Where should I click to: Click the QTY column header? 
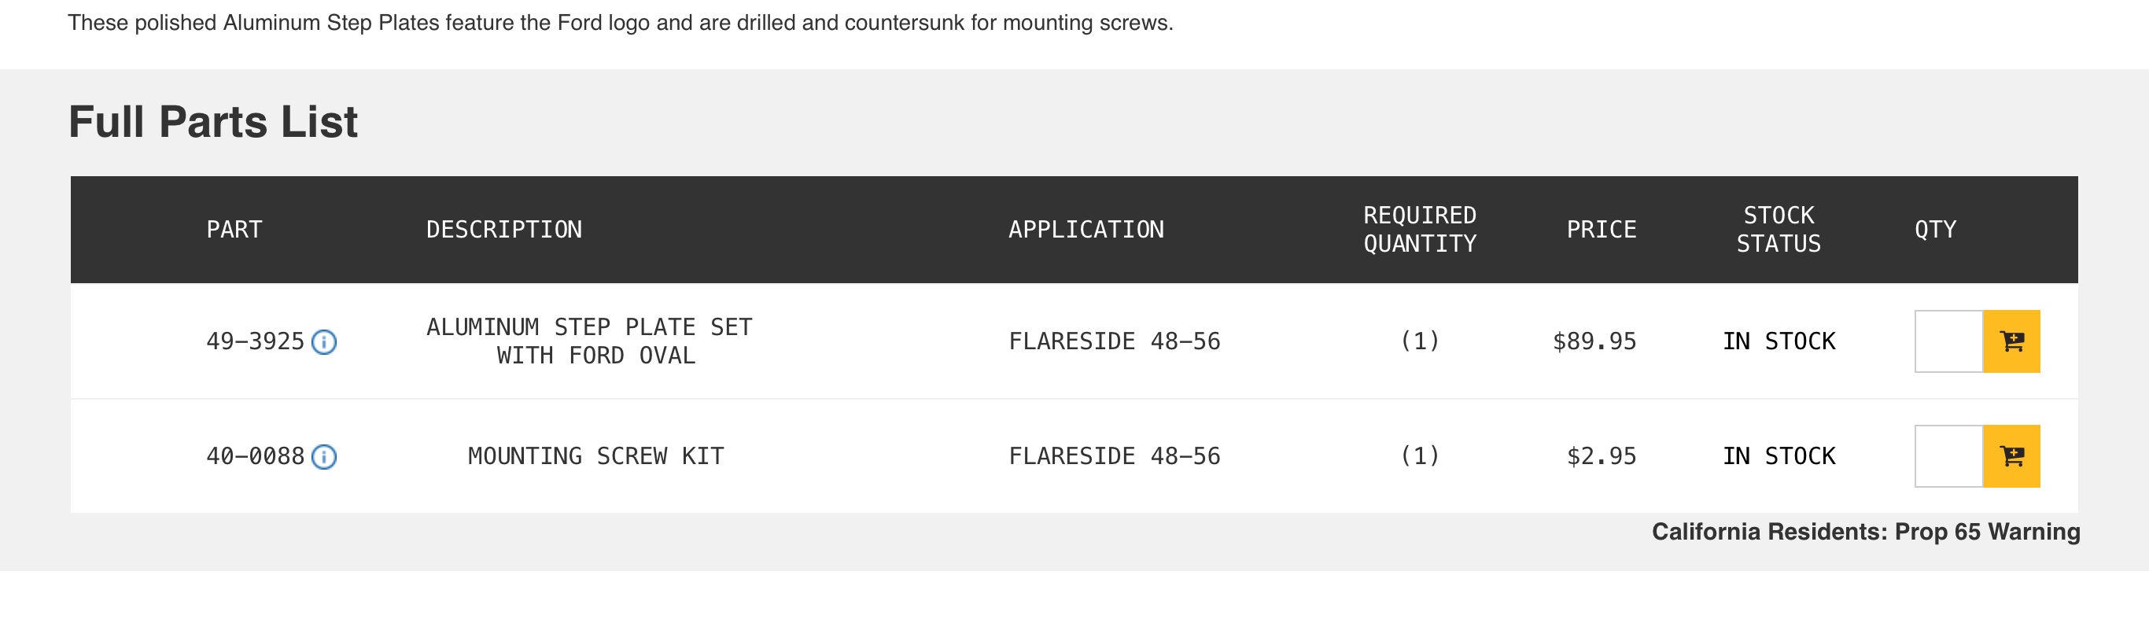tap(1935, 230)
